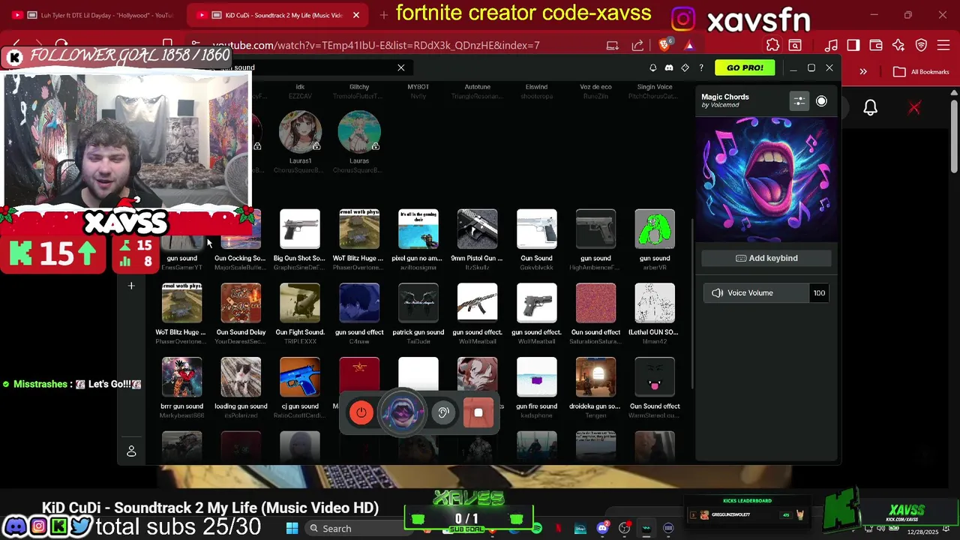The image size is (960, 540).
Task: Open the music note playlist icon in browser toolbar
Action: (x=831, y=46)
